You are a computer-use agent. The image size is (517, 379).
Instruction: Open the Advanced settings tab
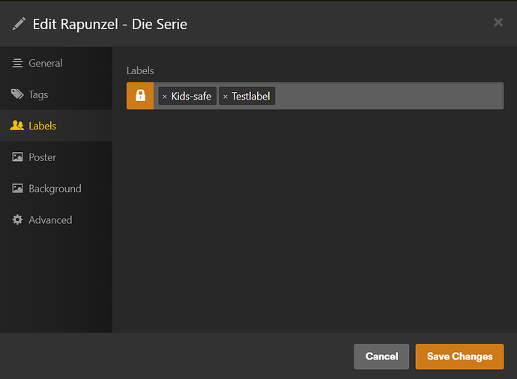(x=56, y=219)
